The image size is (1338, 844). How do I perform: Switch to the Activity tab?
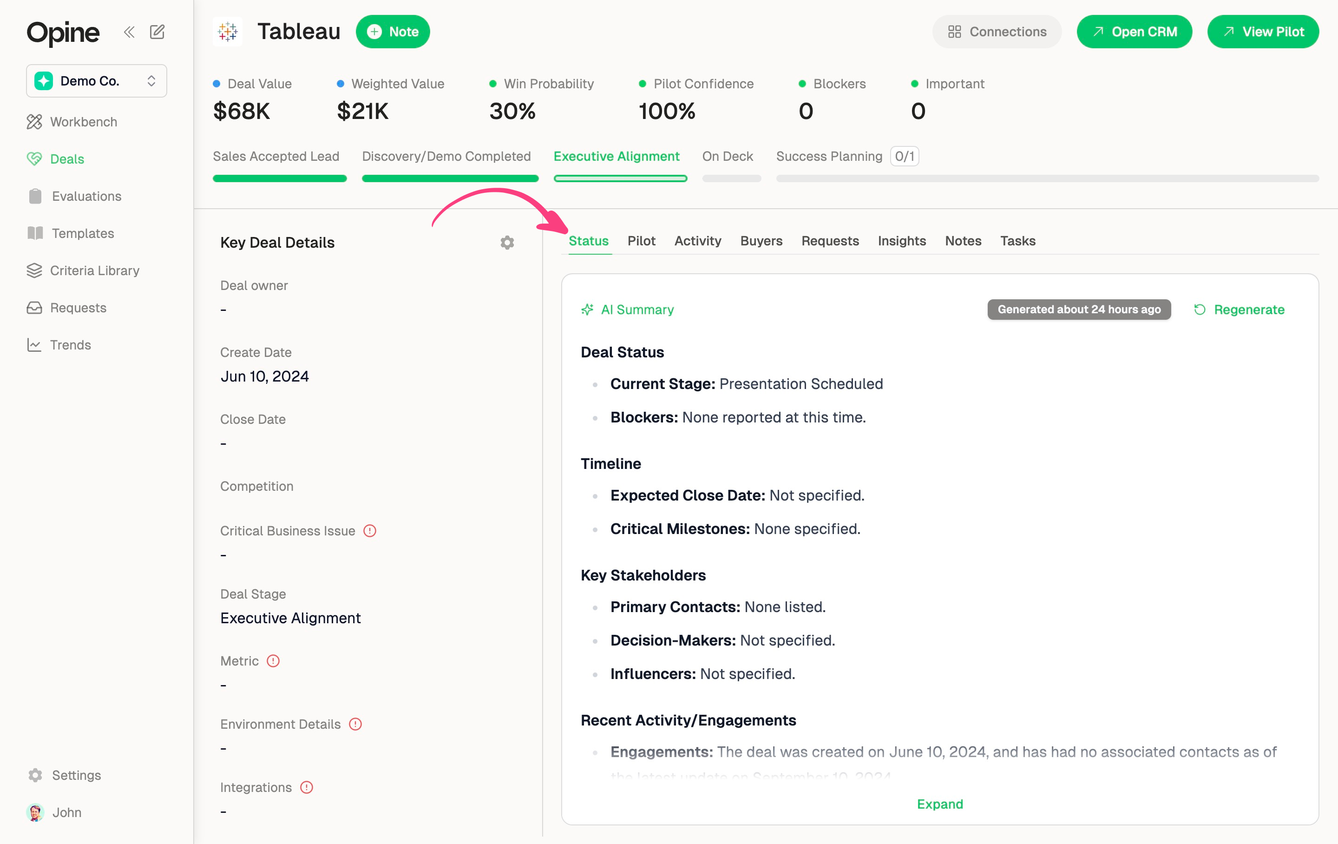tap(698, 241)
